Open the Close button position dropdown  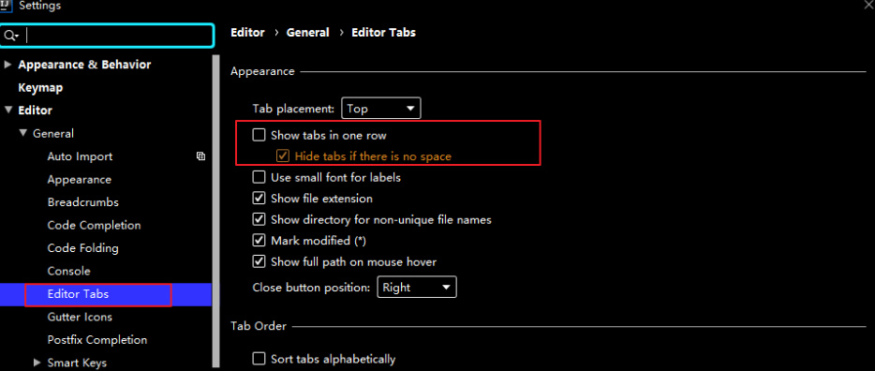point(417,288)
